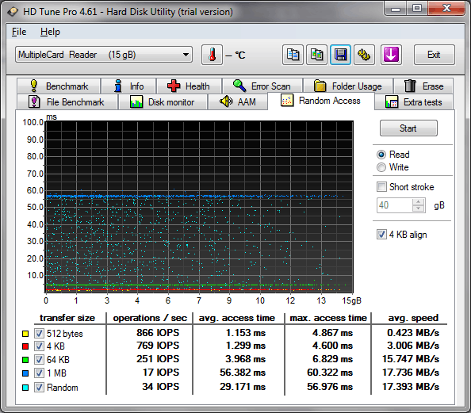Decrease short stroke gB with down arrow

coord(419,208)
